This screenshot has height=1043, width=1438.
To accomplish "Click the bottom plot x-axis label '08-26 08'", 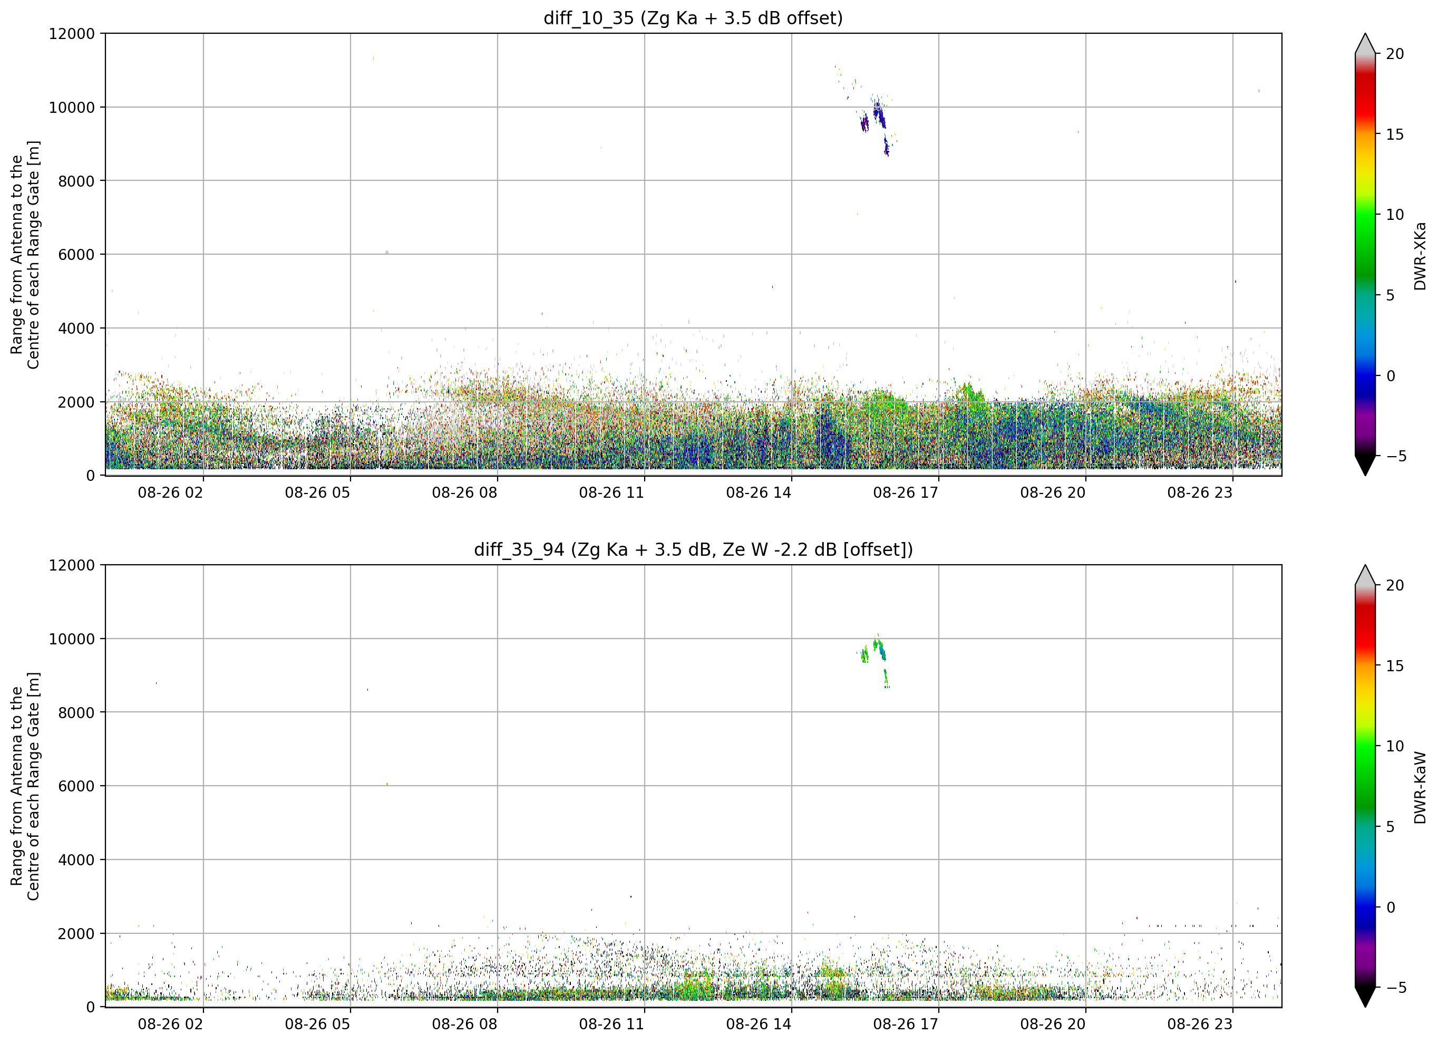I will pyautogui.click(x=465, y=1024).
